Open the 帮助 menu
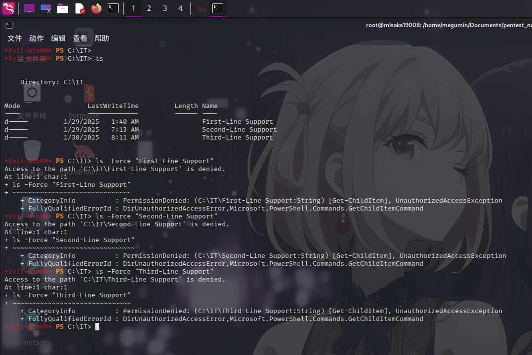The image size is (532, 355). 102,38
